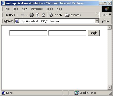Viewport: 113px width, 96px height.
Task: Click the Refresh page icon
Action: [x=38, y=15]
